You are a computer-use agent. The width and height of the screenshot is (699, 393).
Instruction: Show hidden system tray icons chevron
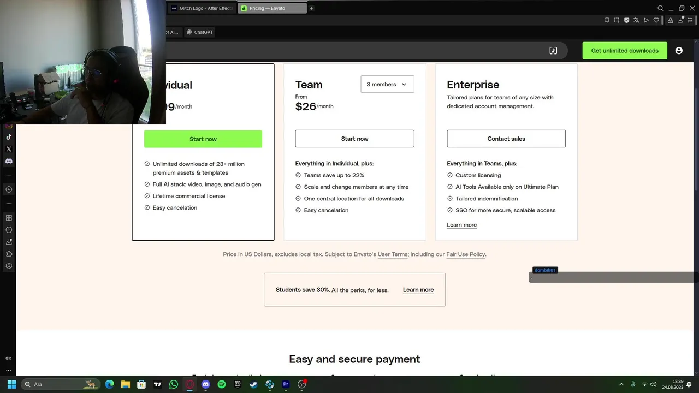tap(621, 384)
